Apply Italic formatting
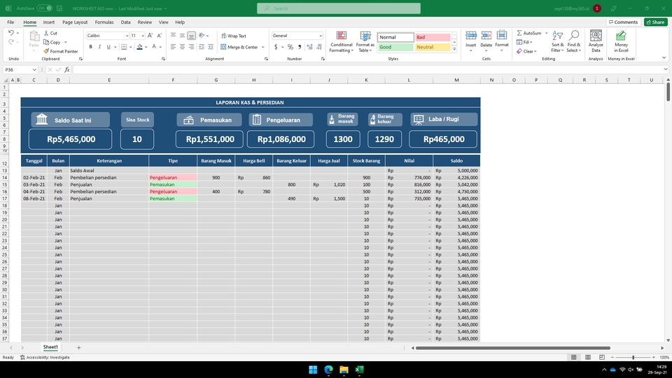672x378 pixels. [x=99, y=47]
